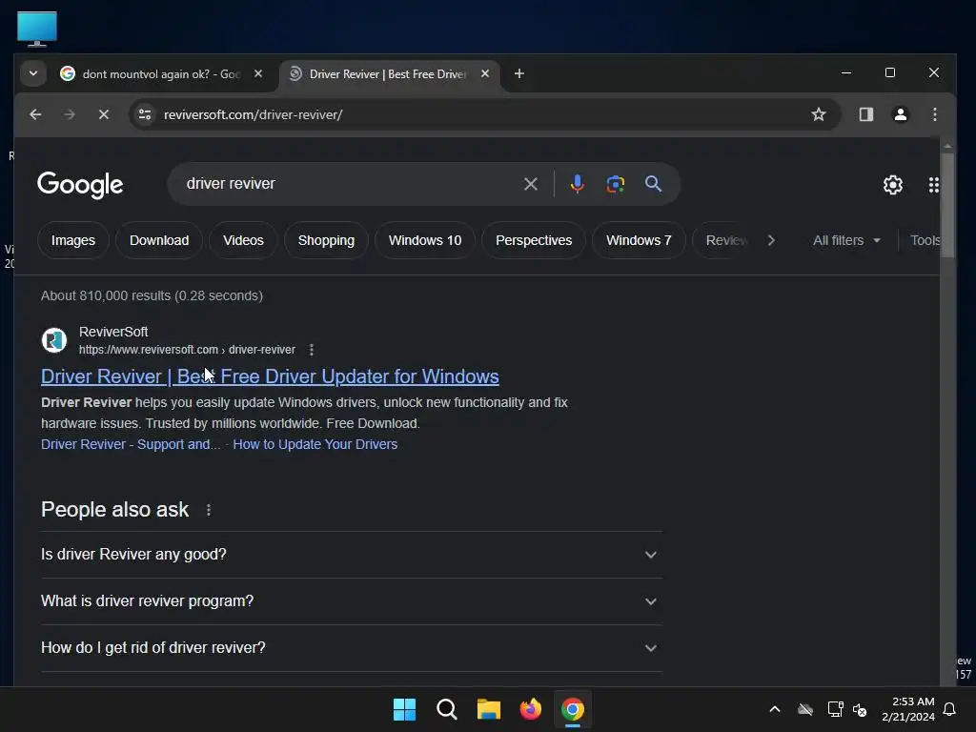
Task: Expand 'How do I get rid of driver reviver?'
Action: [x=352, y=648]
